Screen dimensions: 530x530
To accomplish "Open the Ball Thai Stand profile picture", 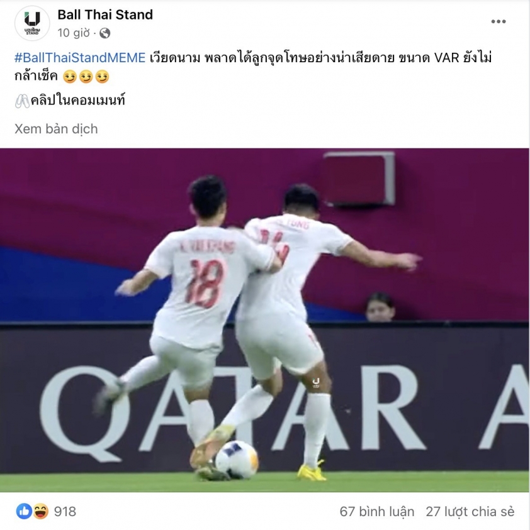I will coord(32,23).
